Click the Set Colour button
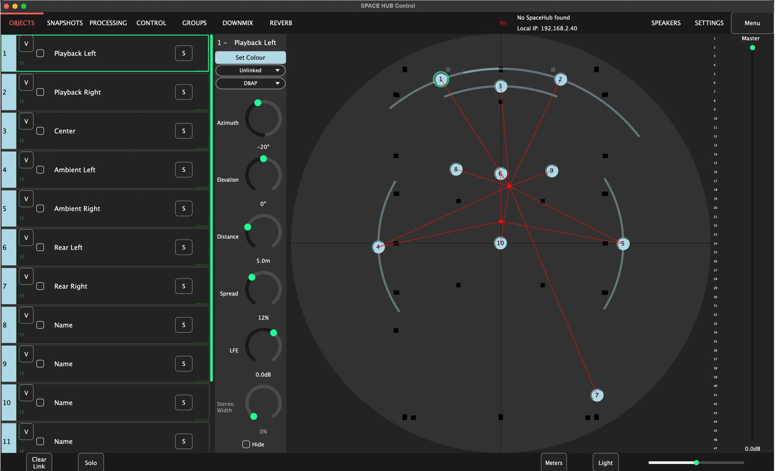 (x=250, y=58)
